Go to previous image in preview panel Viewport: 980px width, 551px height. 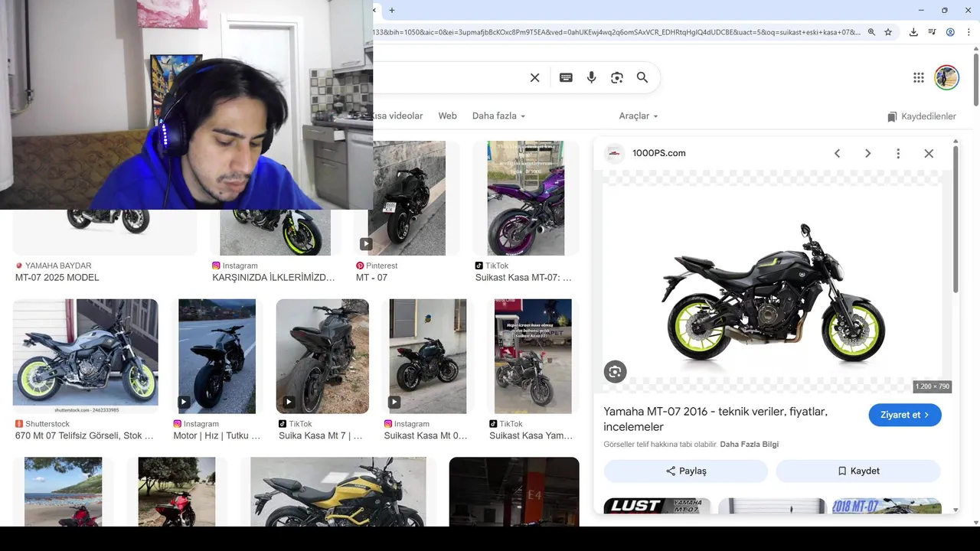click(x=837, y=153)
